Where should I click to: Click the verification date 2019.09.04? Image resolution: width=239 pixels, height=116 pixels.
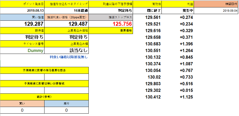216,11
